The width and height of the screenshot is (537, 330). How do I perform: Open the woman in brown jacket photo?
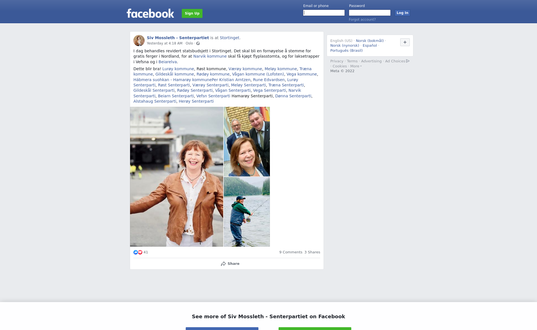coord(176,177)
